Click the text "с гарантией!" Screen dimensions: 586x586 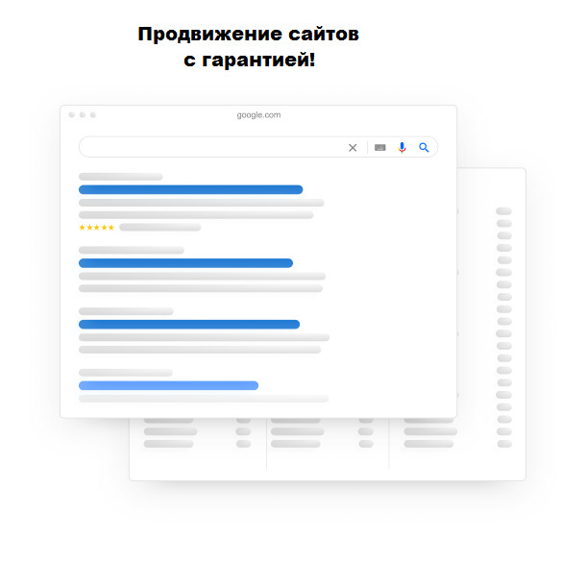point(249,60)
